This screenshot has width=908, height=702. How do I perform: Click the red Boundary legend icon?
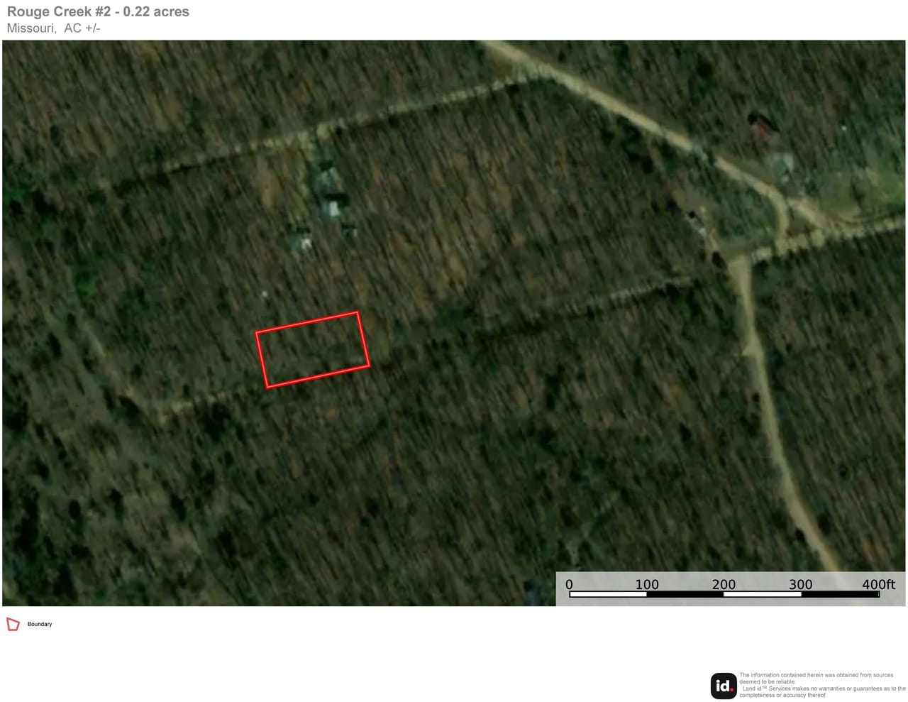(13, 624)
